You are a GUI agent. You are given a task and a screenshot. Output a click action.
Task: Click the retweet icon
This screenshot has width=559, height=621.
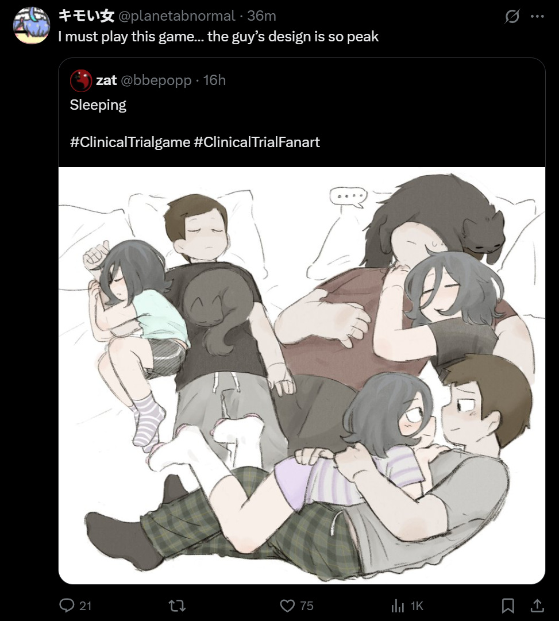(x=177, y=605)
